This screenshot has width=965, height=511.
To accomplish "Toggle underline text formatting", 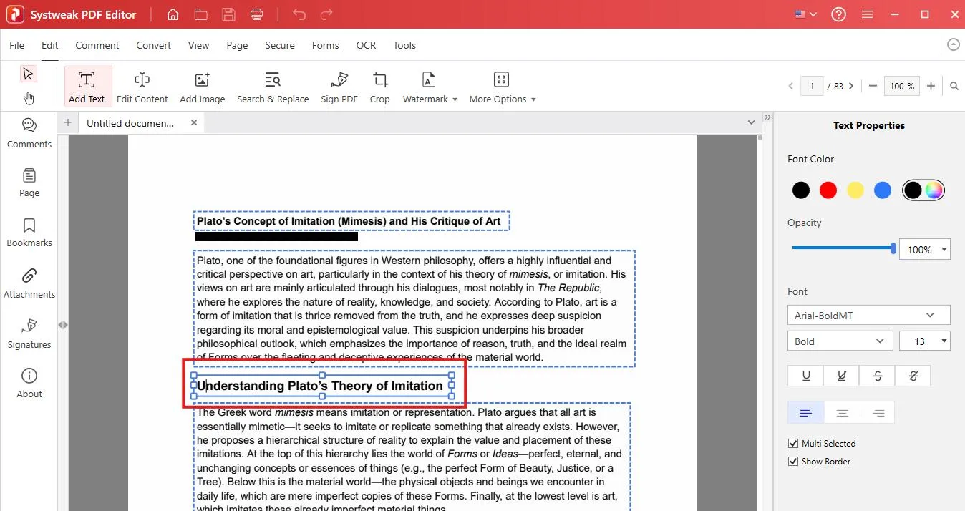I will coord(806,376).
